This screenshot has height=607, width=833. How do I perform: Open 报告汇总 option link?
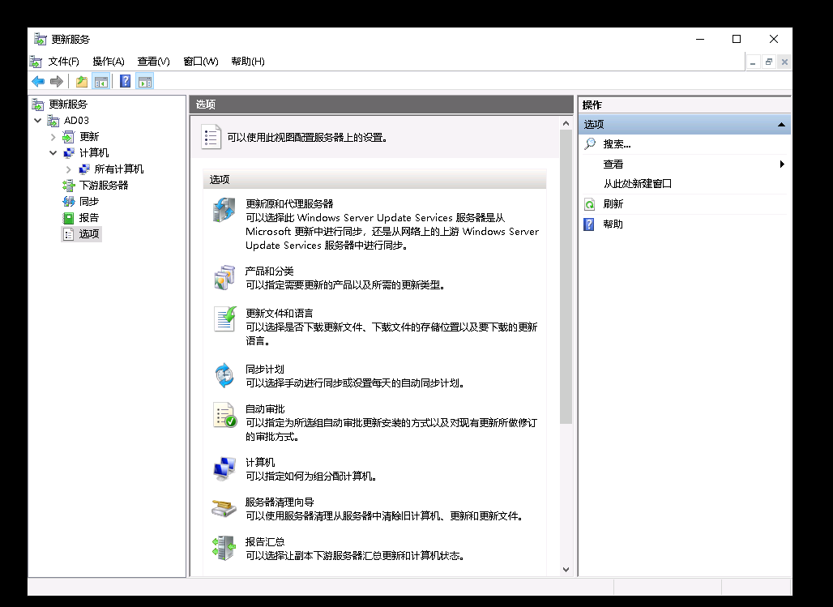point(265,542)
